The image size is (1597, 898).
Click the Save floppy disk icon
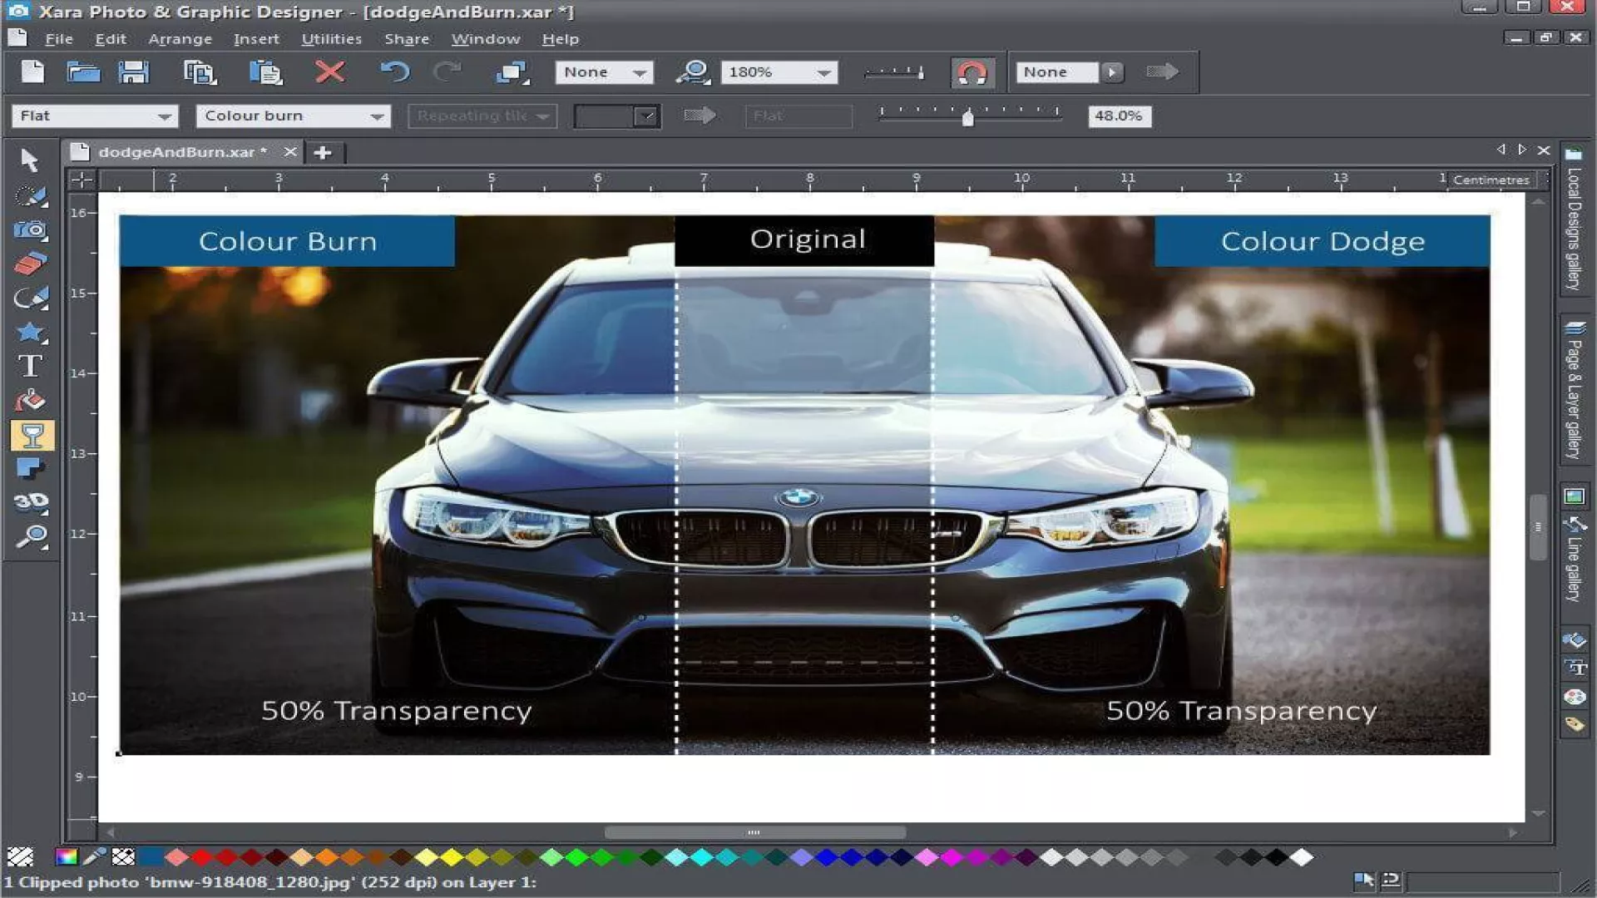[x=133, y=72]
